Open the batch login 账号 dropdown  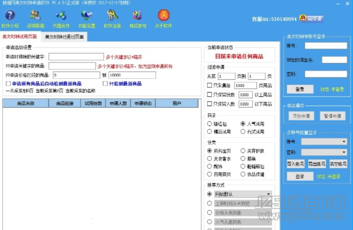click(x=344, y=142)
